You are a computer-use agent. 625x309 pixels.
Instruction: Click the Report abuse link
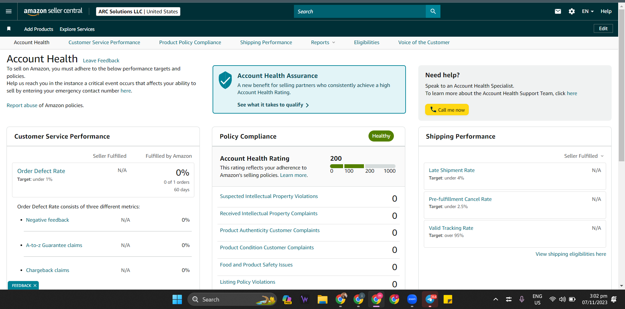[x=22, y=105]
